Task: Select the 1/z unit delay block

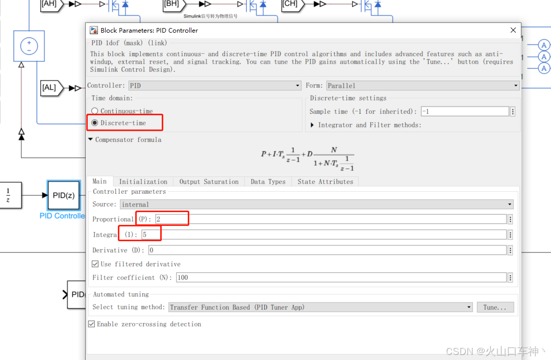Action: click(10, 195)
